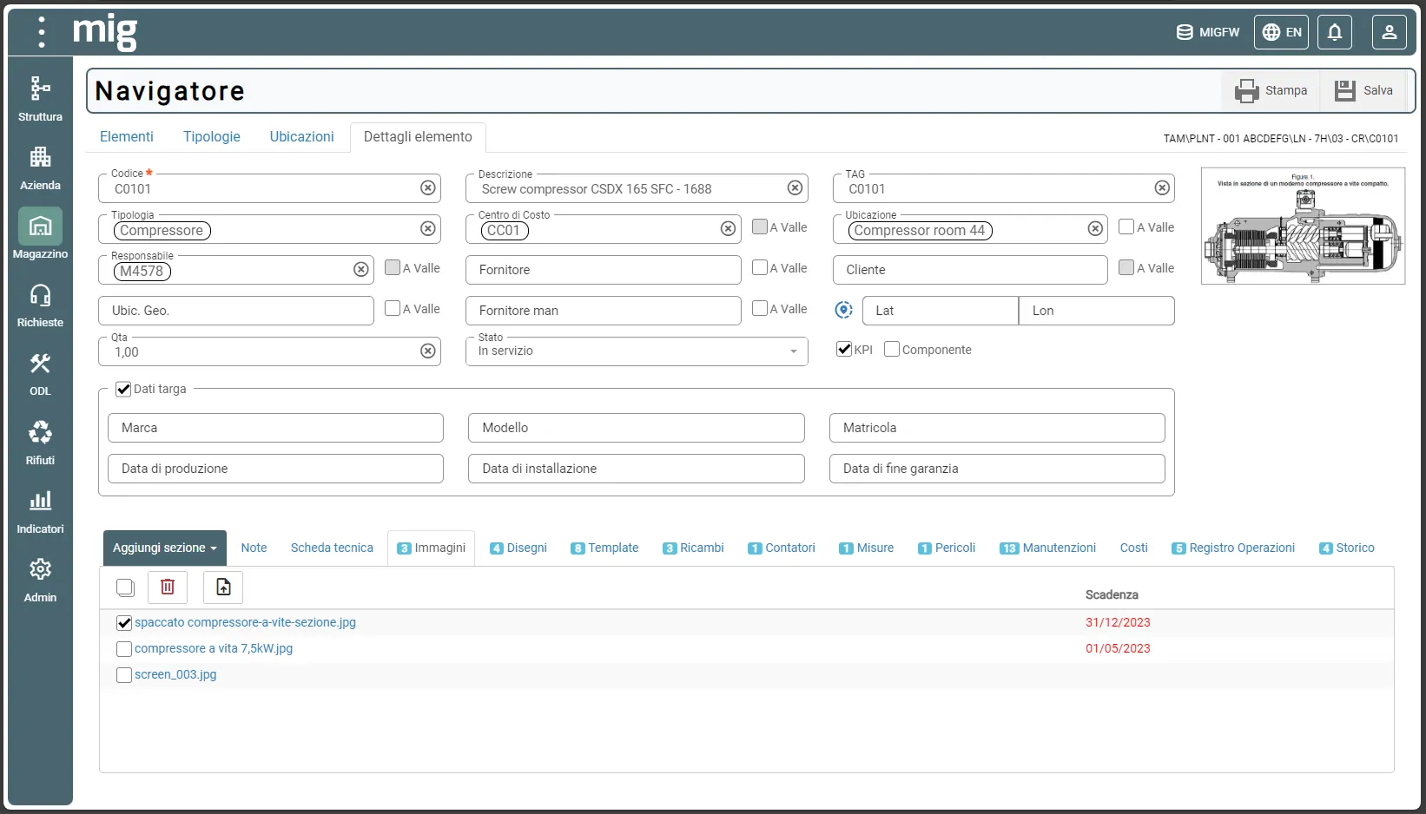This screenshot has width=1426, height=814.
Task: Click the compressor section thumbnail image
Action: (1303, 226)
